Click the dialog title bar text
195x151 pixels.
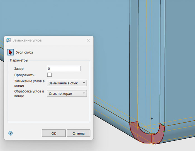coord(27,40)
